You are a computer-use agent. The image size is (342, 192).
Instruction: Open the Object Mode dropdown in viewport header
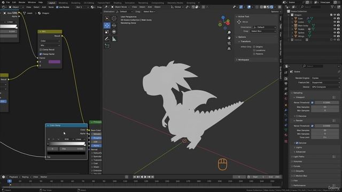pyautogui.click(x=121, y=7)
